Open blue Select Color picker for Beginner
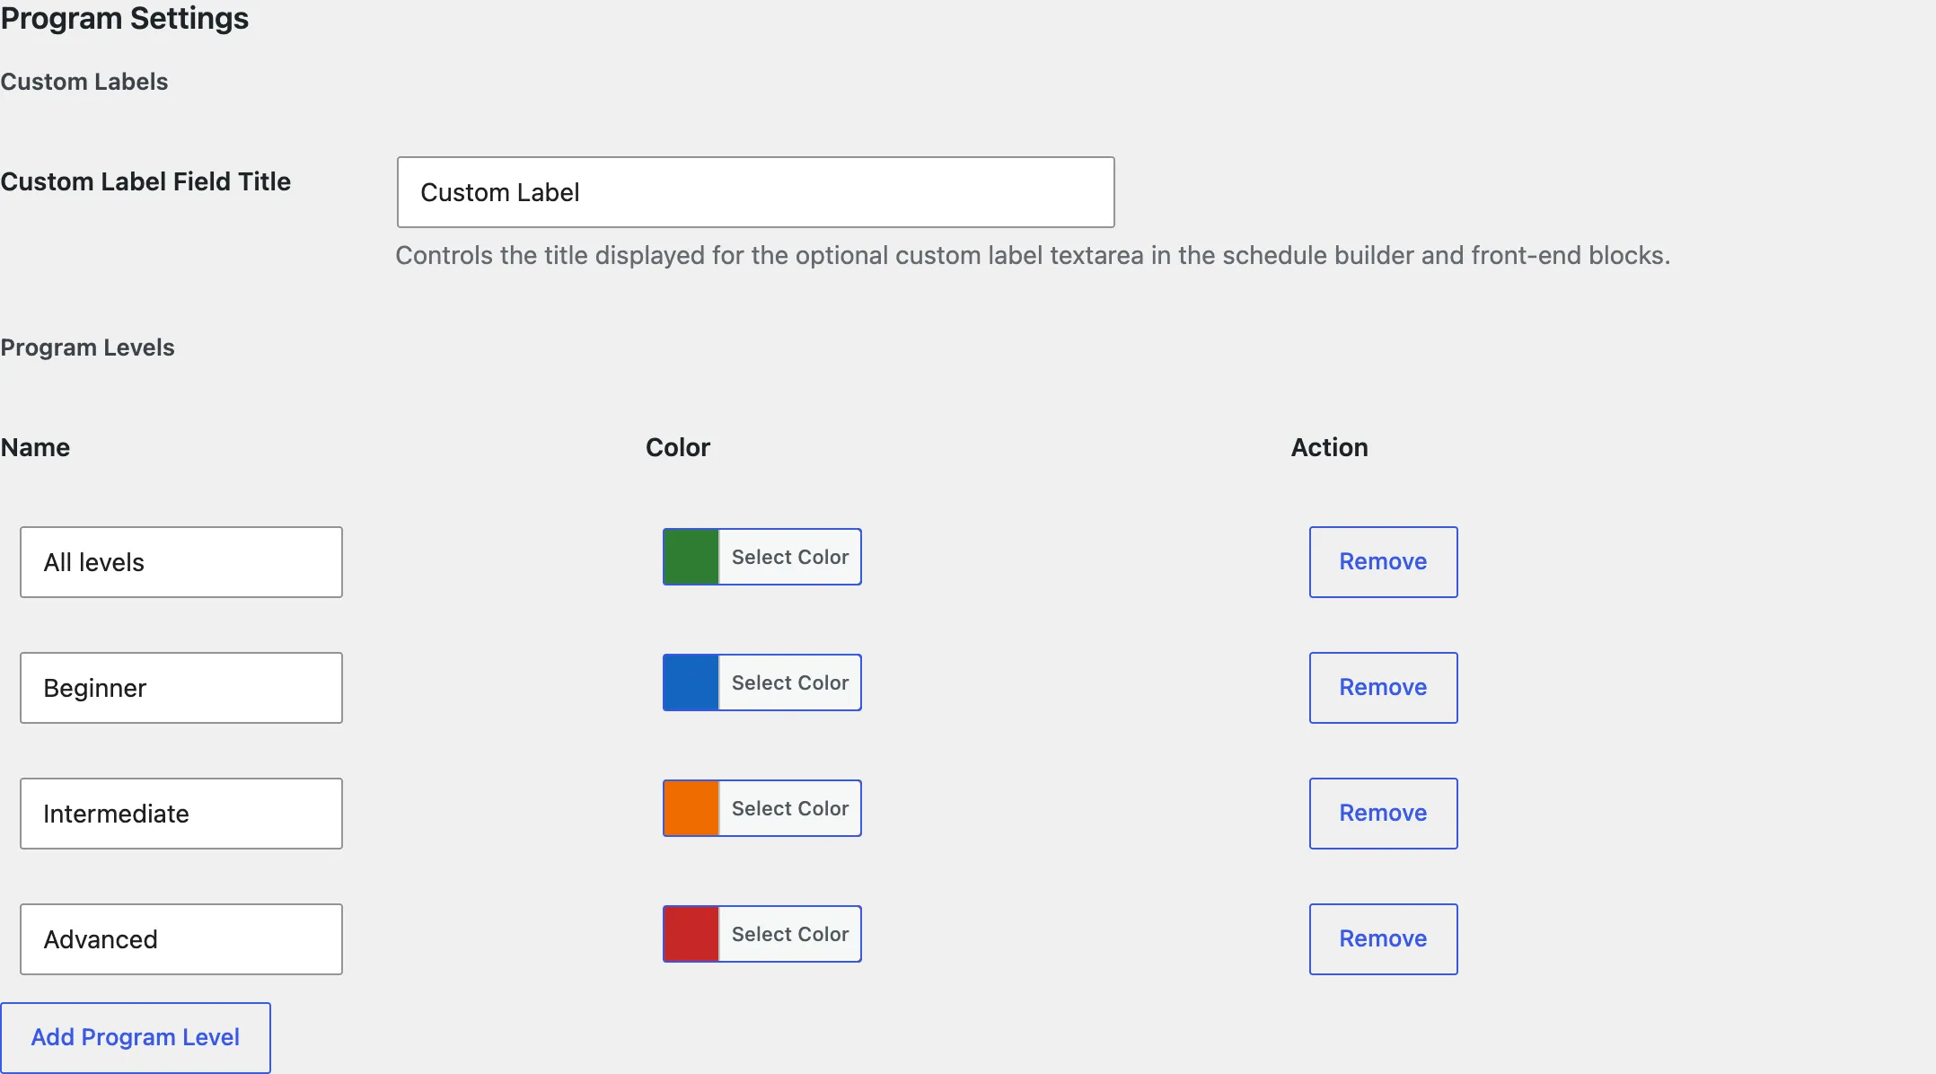The image size is (1936, 1074). 762,682
